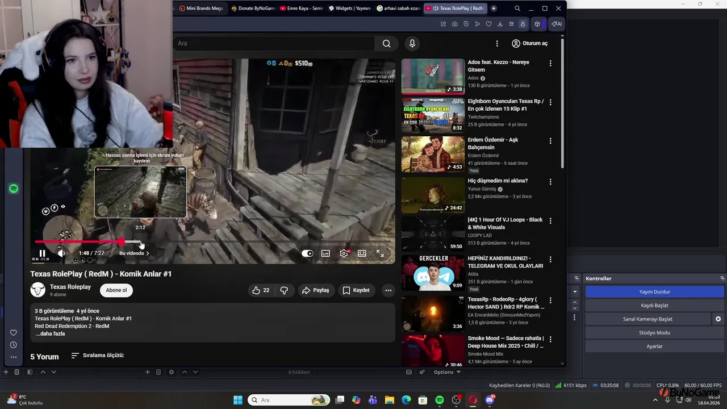
Task: Open the Sıralama ölçütü sort dropdown
Action: [98, 356]
